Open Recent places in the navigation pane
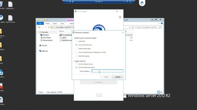 click(x=48, y=40)
